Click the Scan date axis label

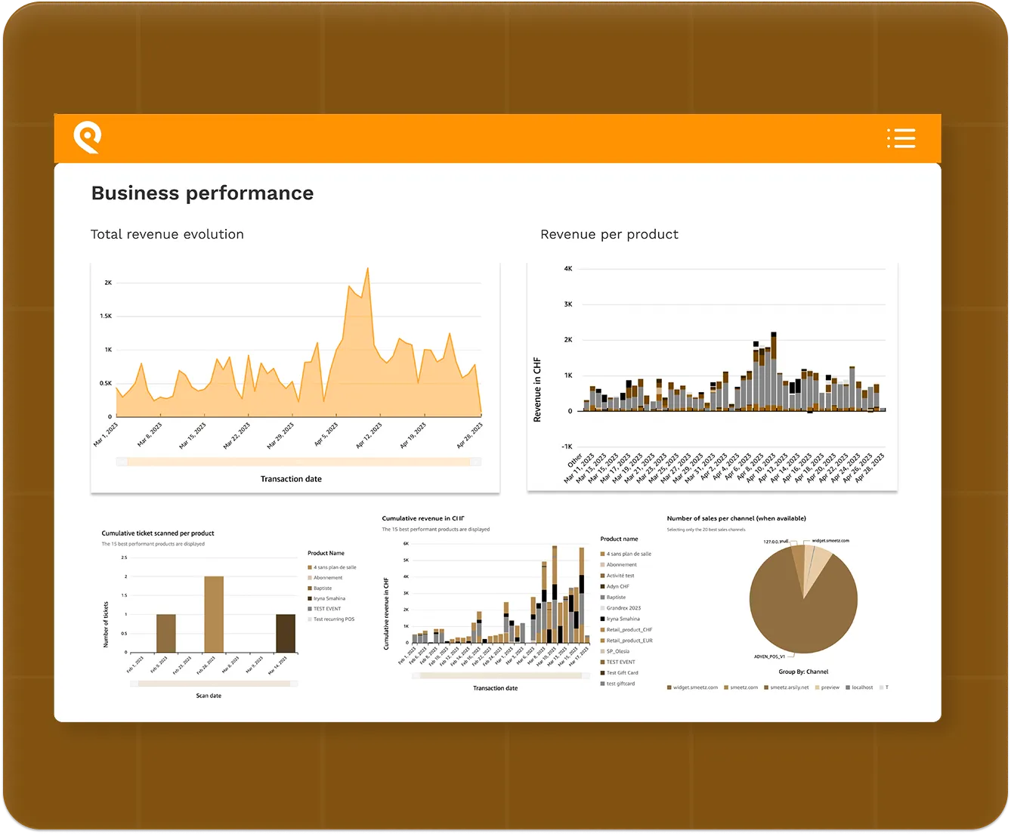tap(209, 696)
